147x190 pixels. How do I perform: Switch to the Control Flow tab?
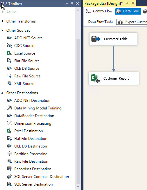[99, 11]
